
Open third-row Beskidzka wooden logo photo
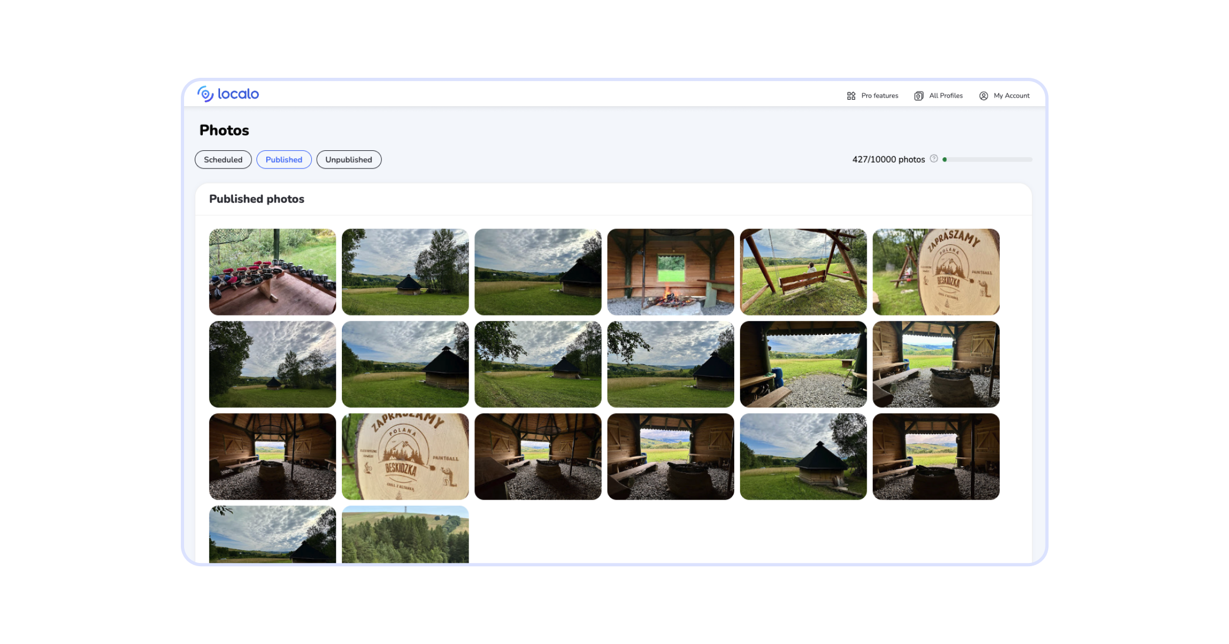(405, 457)
